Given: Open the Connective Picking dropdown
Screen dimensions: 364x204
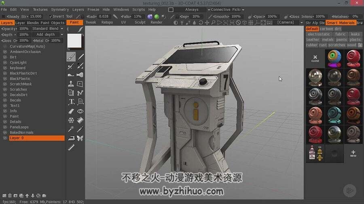Looking at the screenshot, I should coord(227,10).
